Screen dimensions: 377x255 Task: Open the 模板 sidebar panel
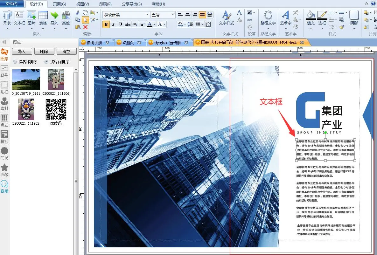(4, 137)
